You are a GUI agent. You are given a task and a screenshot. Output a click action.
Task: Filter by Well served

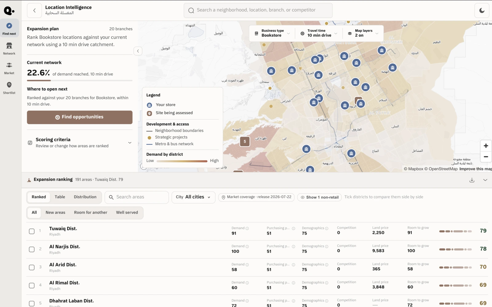coord(127,212)
